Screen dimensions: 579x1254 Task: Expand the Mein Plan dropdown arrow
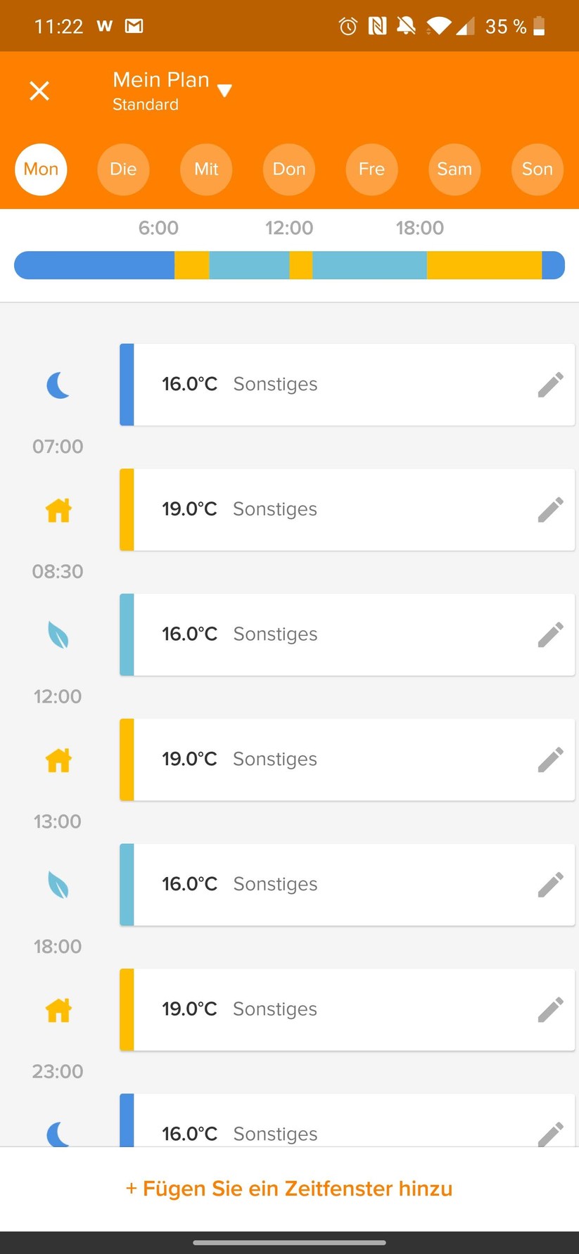(224, 90)
